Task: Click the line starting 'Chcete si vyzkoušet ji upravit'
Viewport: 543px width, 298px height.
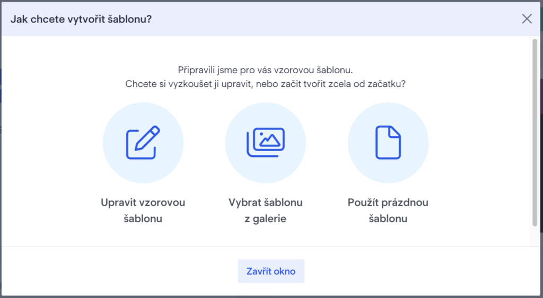Action: pos(265,84)
